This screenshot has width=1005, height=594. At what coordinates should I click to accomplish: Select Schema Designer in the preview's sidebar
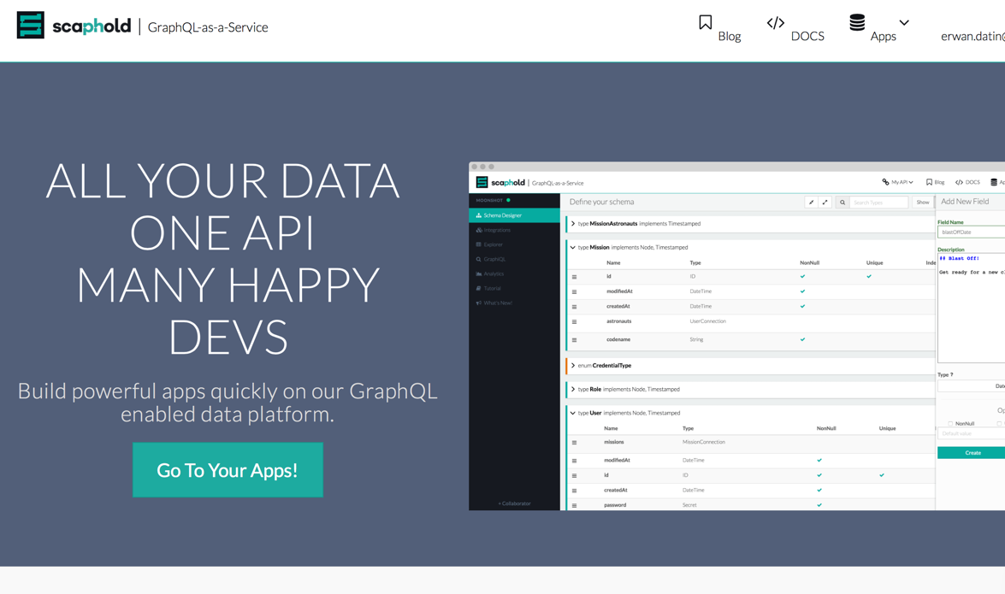pyautogui.click(x=514, y=215)
